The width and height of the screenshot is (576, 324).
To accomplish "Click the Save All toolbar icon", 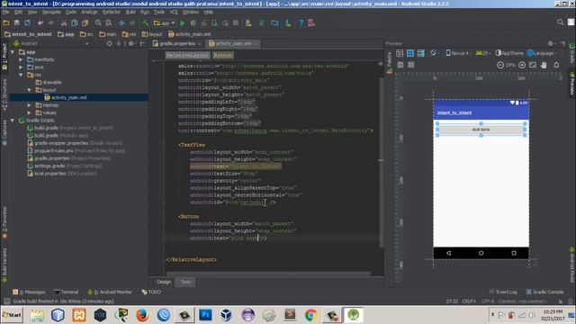I will 16,22.
